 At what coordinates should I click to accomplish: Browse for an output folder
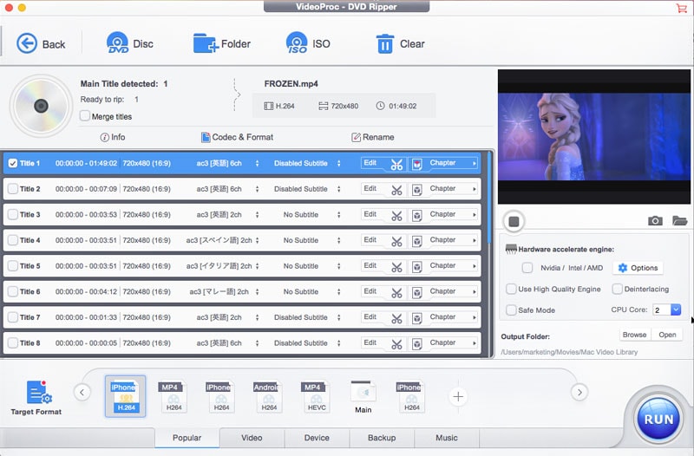coord(634,335)
